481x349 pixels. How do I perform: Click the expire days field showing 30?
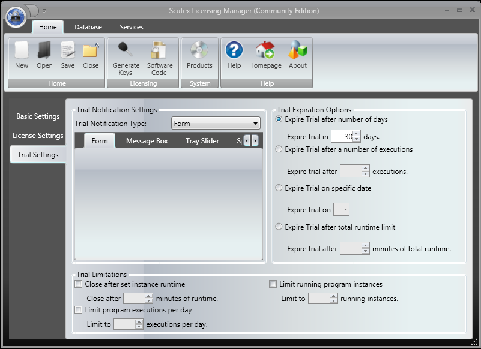pos(342,136)
